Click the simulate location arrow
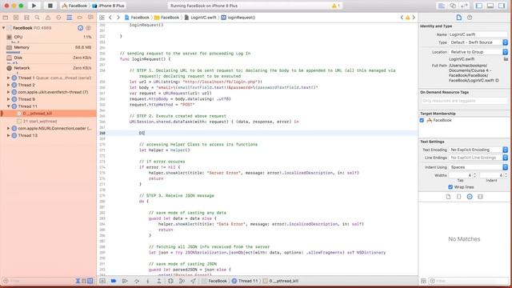 coord(194,281)
